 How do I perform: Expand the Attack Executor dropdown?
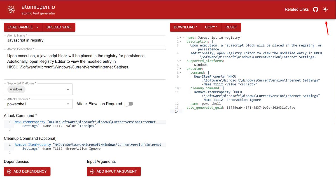click(x=68, y=104)
